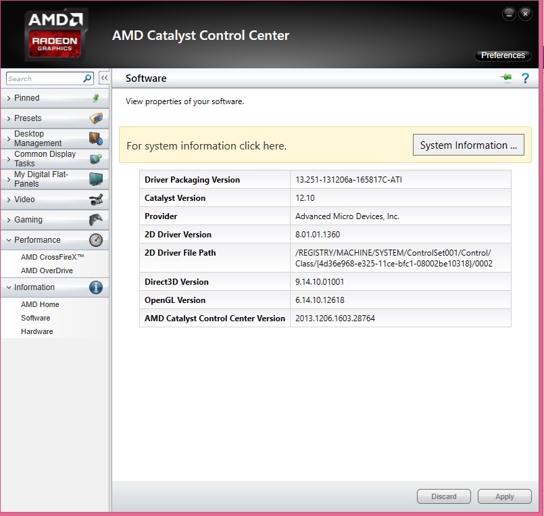Open AMD OverDrive page

47,271
